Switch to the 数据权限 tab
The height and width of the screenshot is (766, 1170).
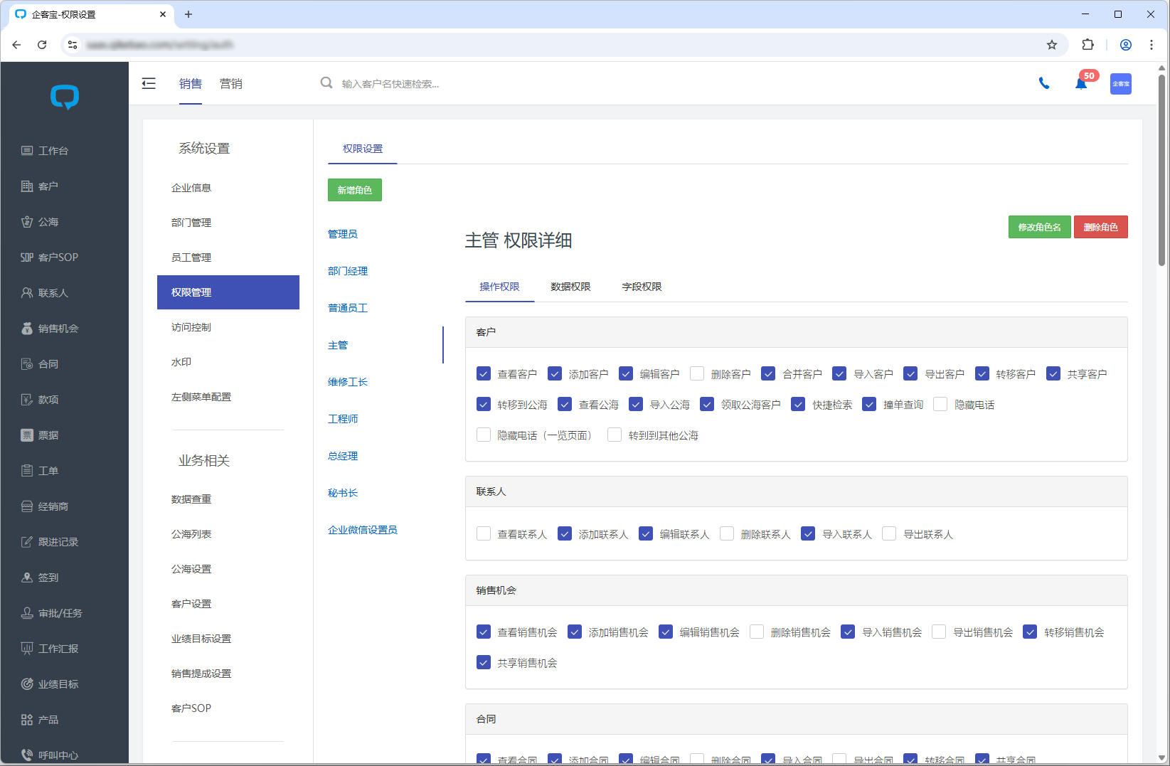(570, 287)
